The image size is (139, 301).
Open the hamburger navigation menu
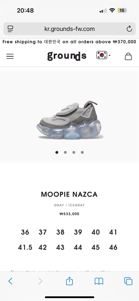(x=10, y=56)
